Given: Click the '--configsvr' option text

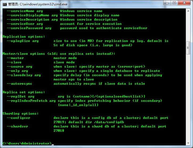Looking at the screenshot, I should click(18, 118).
